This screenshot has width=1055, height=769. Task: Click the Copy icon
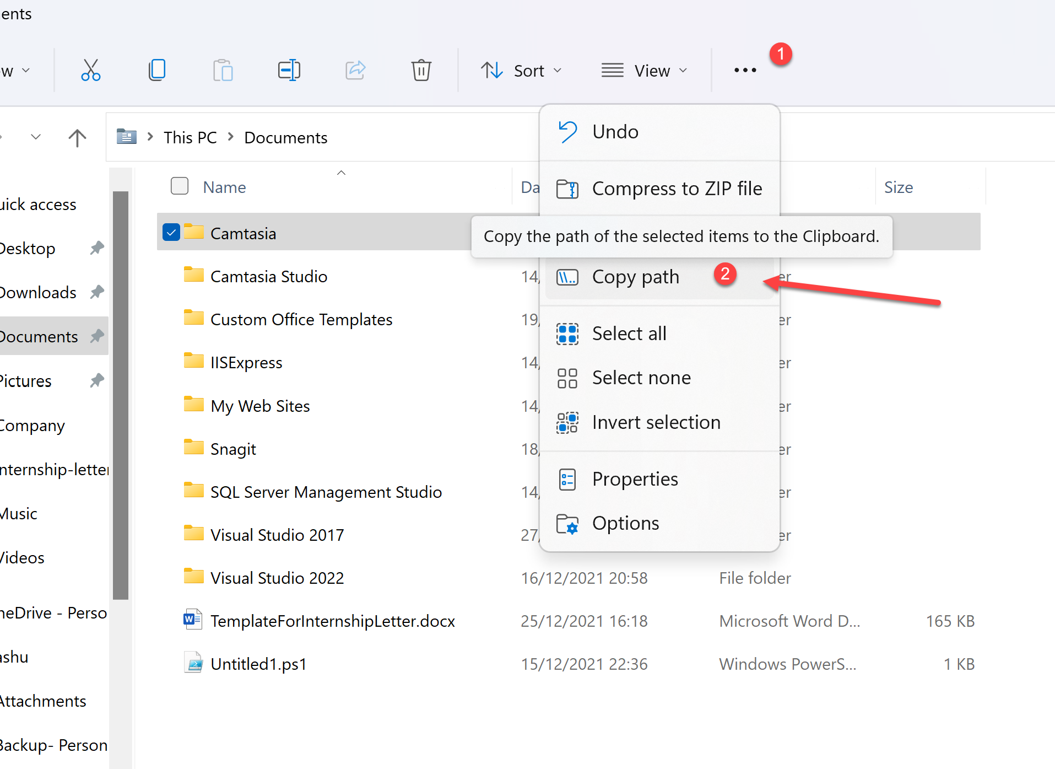click(157, 70)
